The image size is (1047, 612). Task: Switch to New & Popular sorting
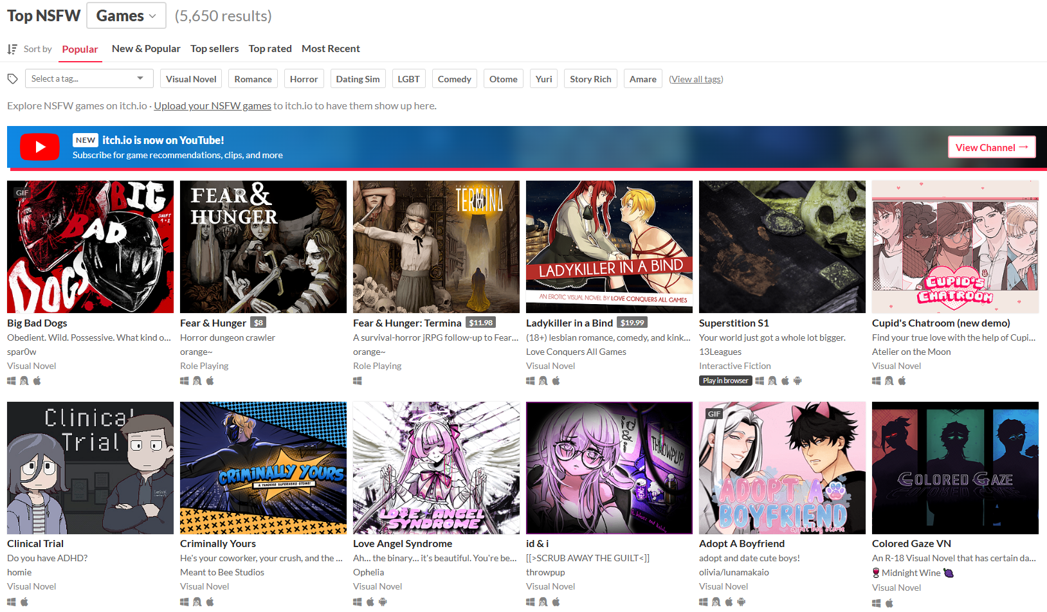click(146, 49)
